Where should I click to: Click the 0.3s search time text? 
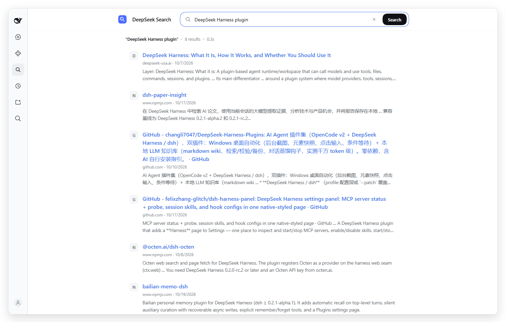point(210,39)
